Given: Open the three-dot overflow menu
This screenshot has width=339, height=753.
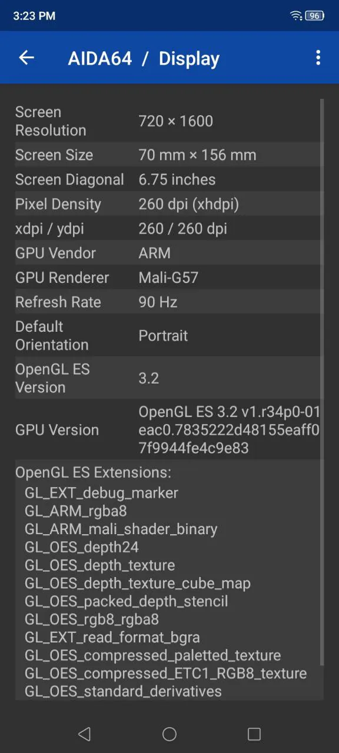Looking at the screenshot, I should pos(318,57).
